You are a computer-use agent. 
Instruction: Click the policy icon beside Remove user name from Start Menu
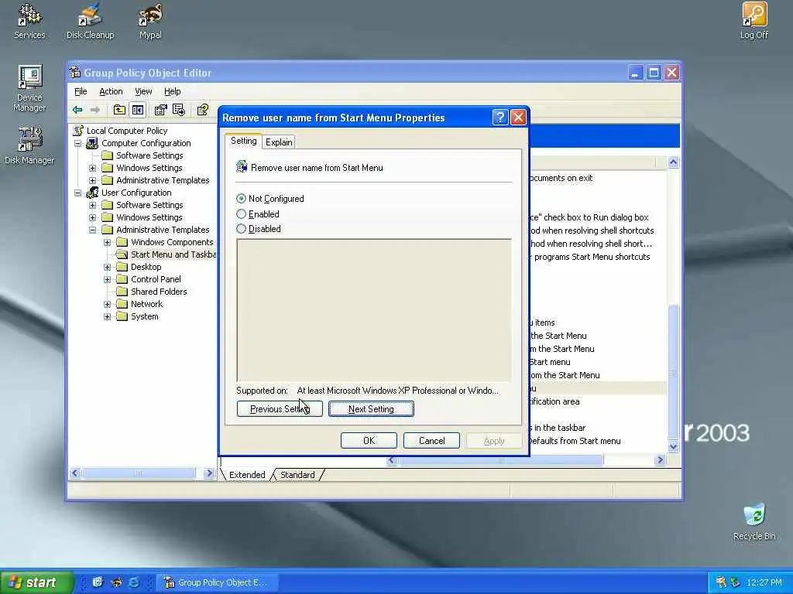pyautogui.click(x=242, y=167)
